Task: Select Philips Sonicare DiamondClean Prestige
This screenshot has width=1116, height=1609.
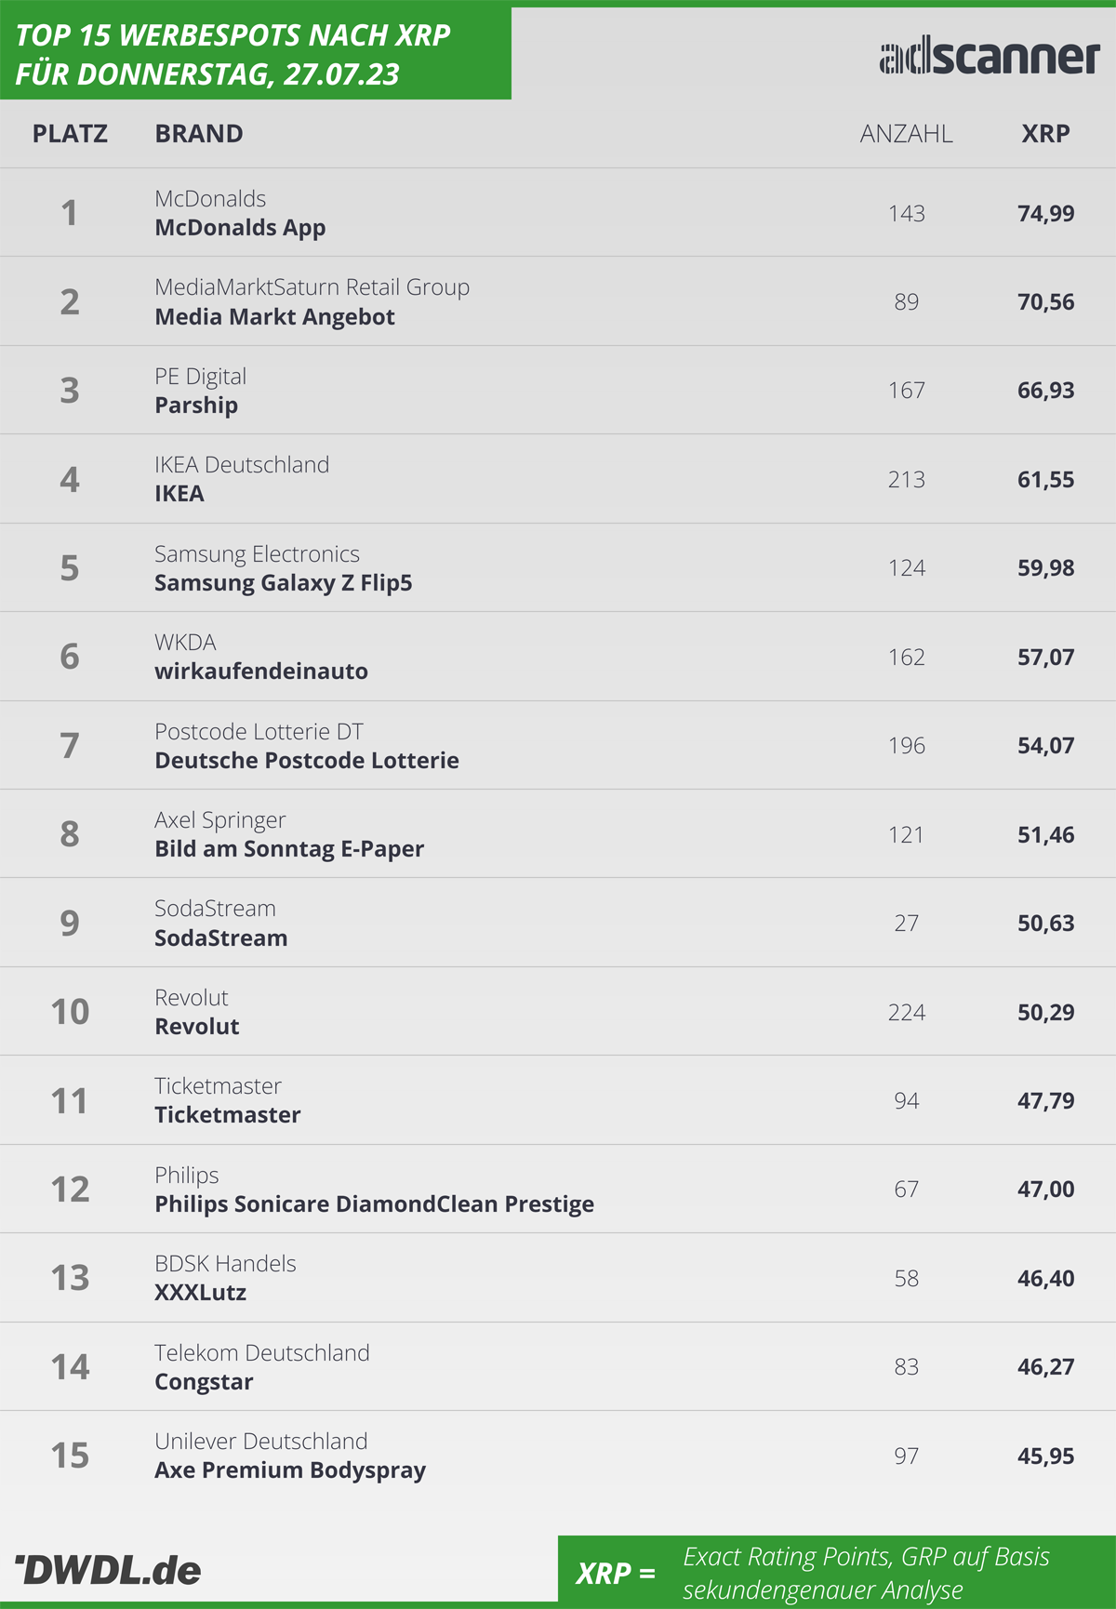Action: 374,1204
